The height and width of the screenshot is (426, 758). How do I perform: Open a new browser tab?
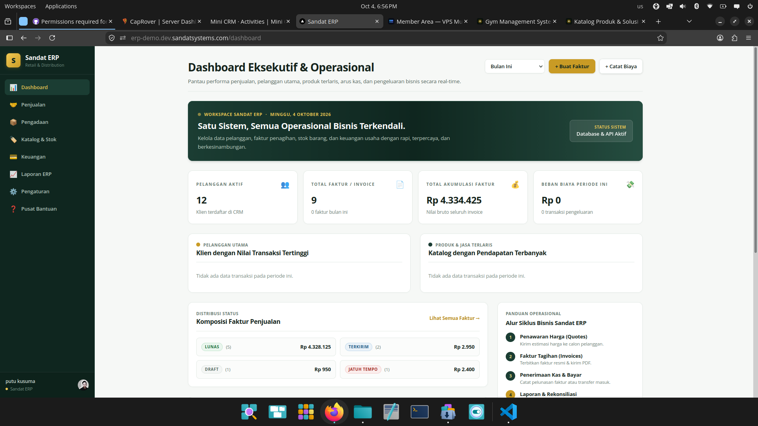pos(658,21)
